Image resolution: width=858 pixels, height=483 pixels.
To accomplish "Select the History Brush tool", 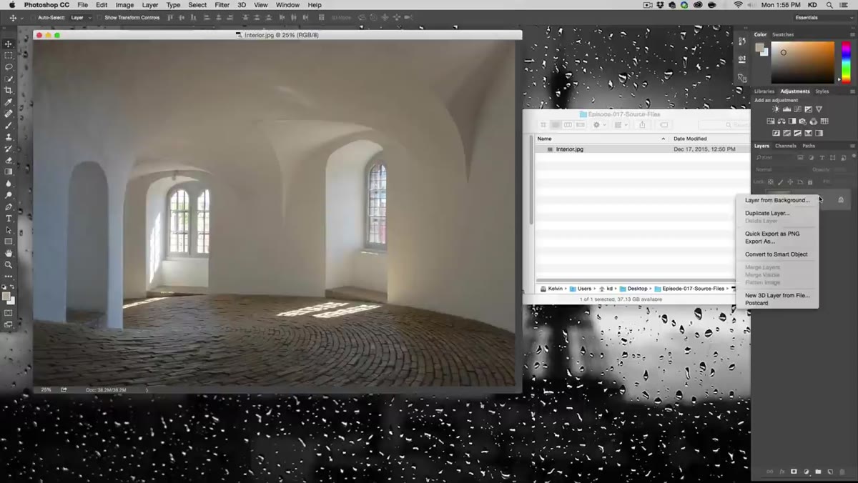I will click(x=9, y=149).
